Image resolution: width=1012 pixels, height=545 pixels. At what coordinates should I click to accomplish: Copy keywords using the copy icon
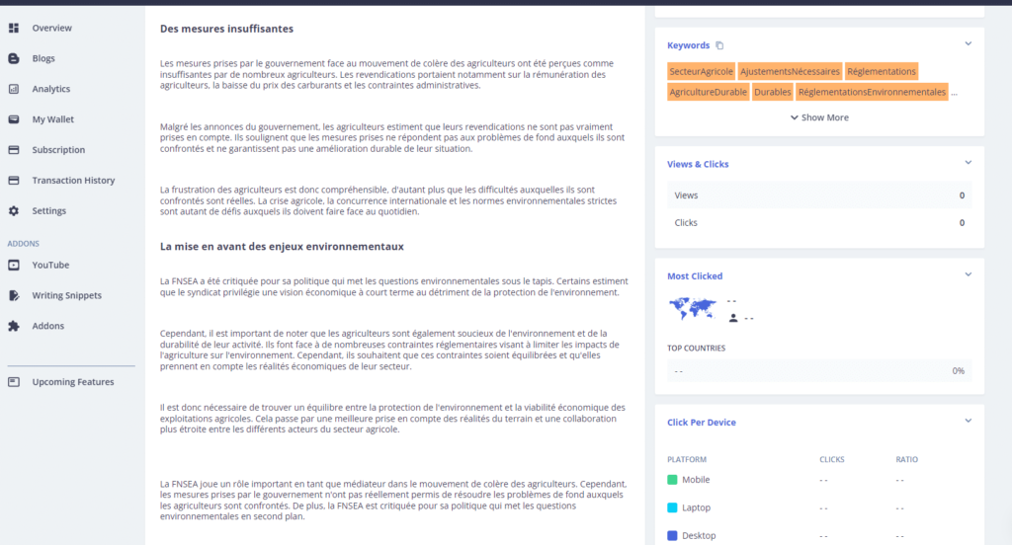(719, 45)
